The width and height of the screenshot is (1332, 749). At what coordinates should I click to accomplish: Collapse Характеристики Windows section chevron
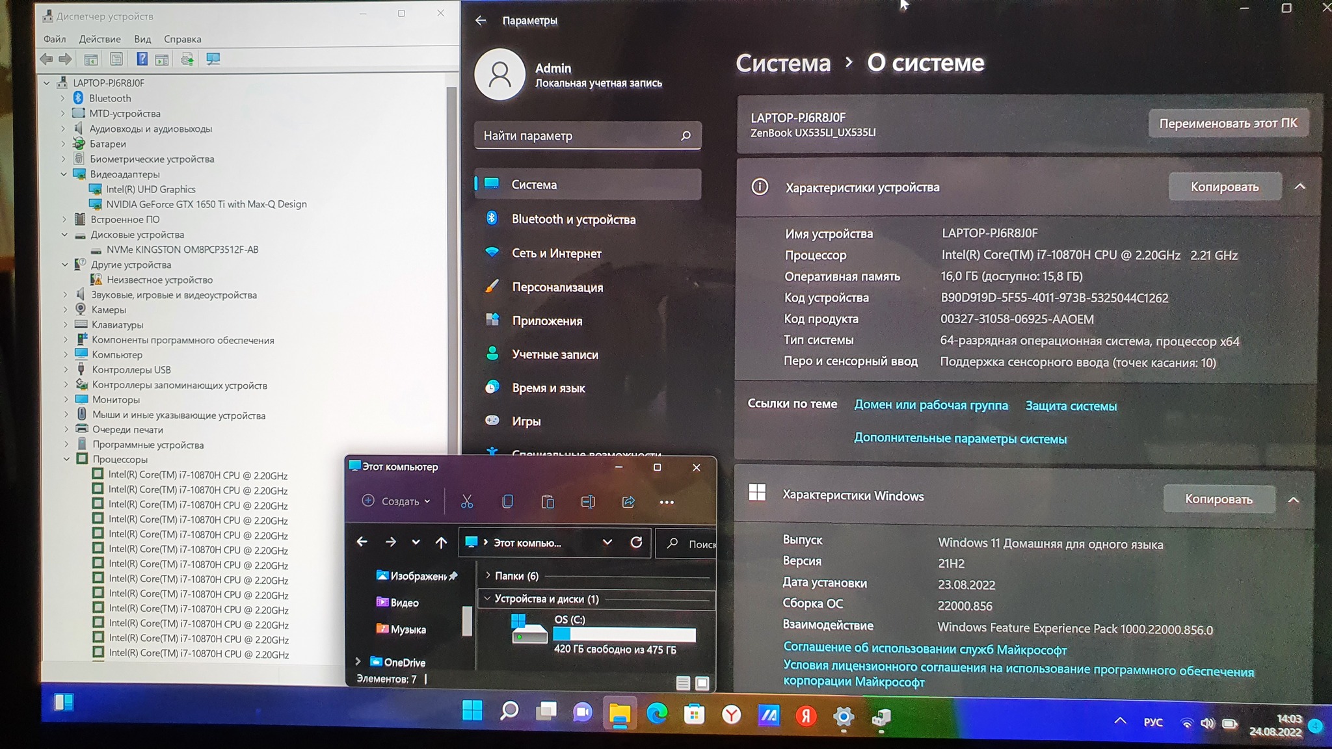pyautogui.click(x=1294, y=499)
